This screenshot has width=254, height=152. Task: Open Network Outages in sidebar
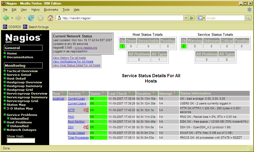22,130
